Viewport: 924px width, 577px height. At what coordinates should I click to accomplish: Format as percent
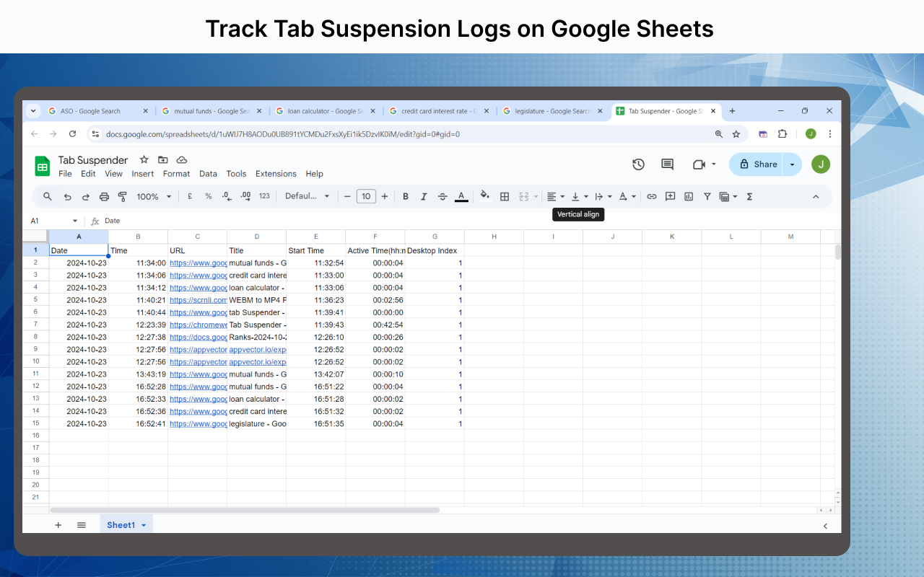(208, 196)
